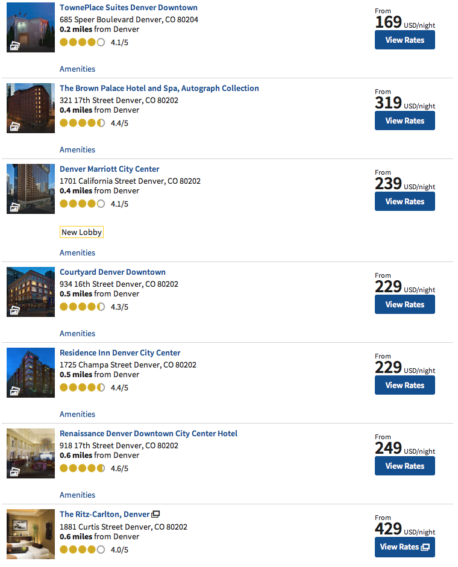Screen dimensions: 458x567
Task: Click the new-window icon beside The Ritz-Carlton, Denver
Action: pos(155,515)
